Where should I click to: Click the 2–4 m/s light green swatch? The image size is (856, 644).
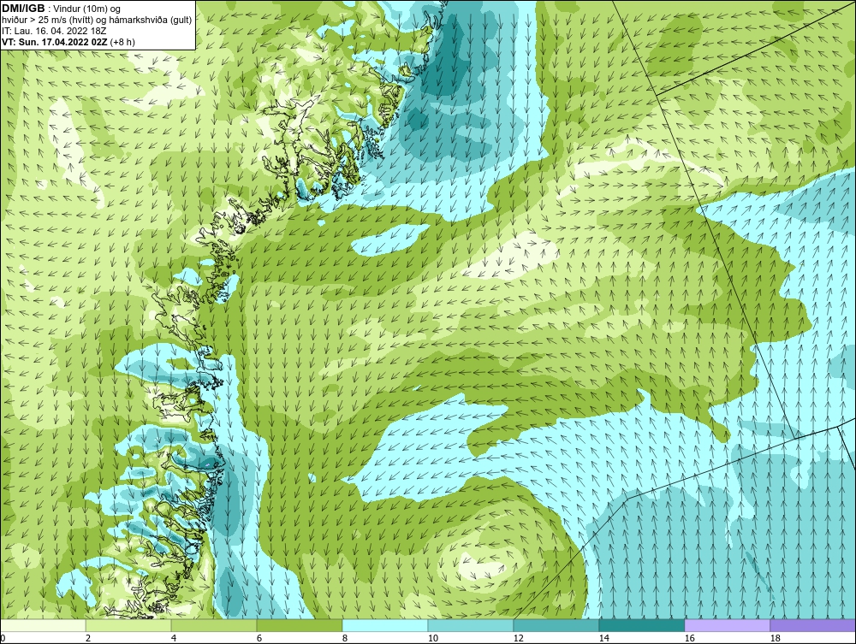[128, 625]
